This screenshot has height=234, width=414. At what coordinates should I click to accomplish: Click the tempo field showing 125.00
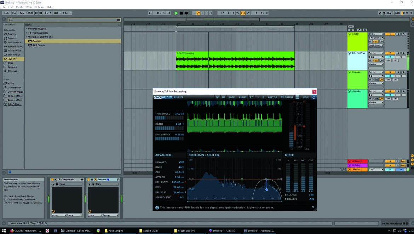point(30,13)
